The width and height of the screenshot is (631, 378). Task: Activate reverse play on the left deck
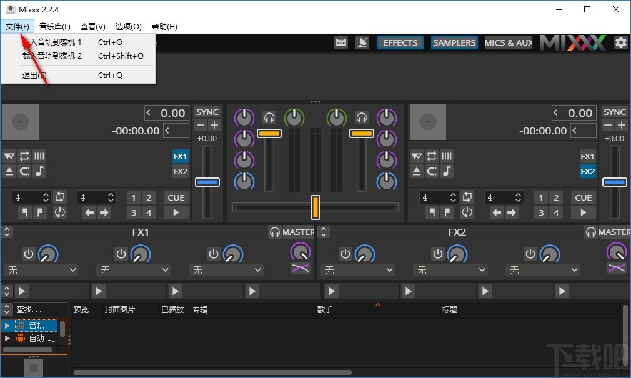(x=24, y=171)
